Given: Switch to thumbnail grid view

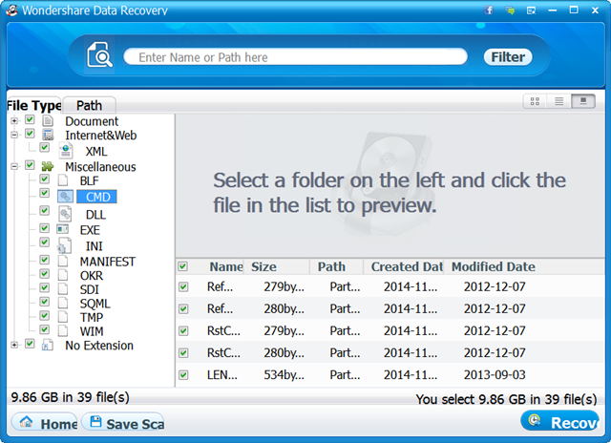Looking at the screenshot, I should click(535, 101).
